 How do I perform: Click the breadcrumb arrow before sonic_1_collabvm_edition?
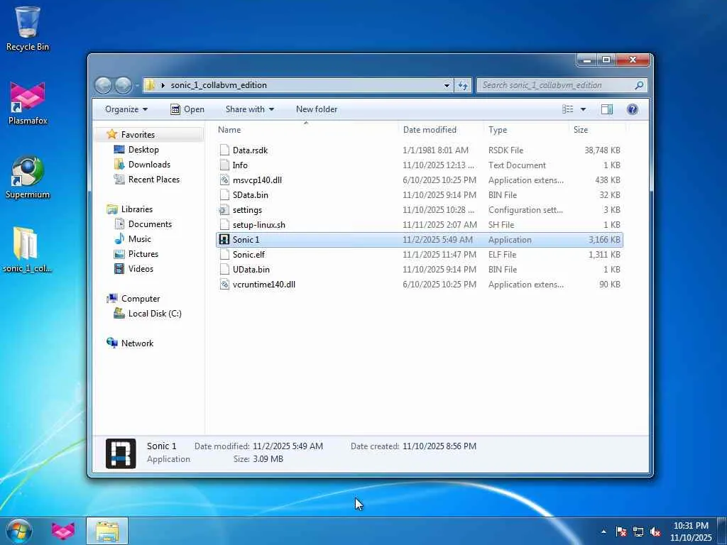[163, 85]
